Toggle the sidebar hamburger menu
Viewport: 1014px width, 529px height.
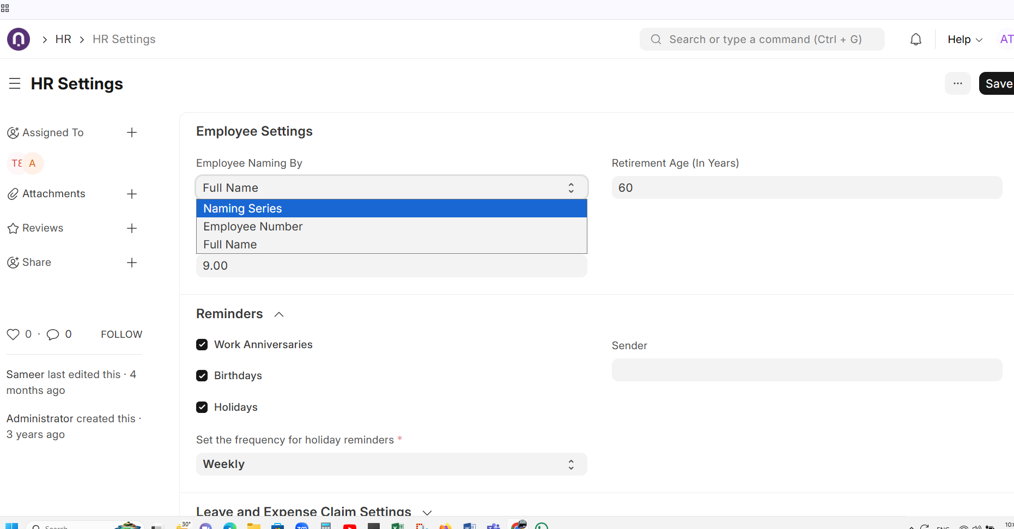click(x=15, y=83)
